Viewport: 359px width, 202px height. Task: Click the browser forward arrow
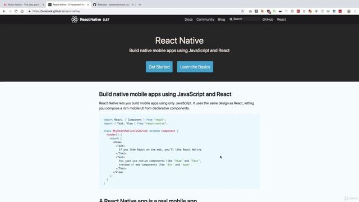pos(10,11)
